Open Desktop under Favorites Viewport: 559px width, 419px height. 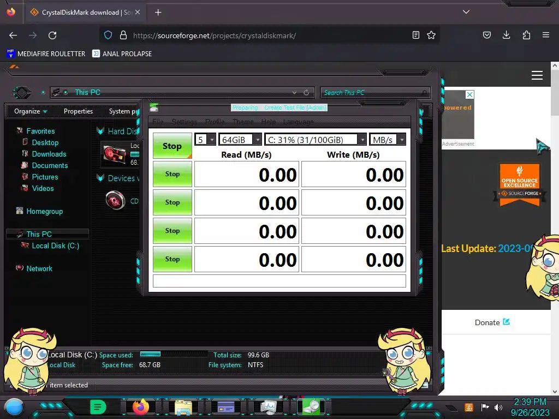tap(45, 142)
